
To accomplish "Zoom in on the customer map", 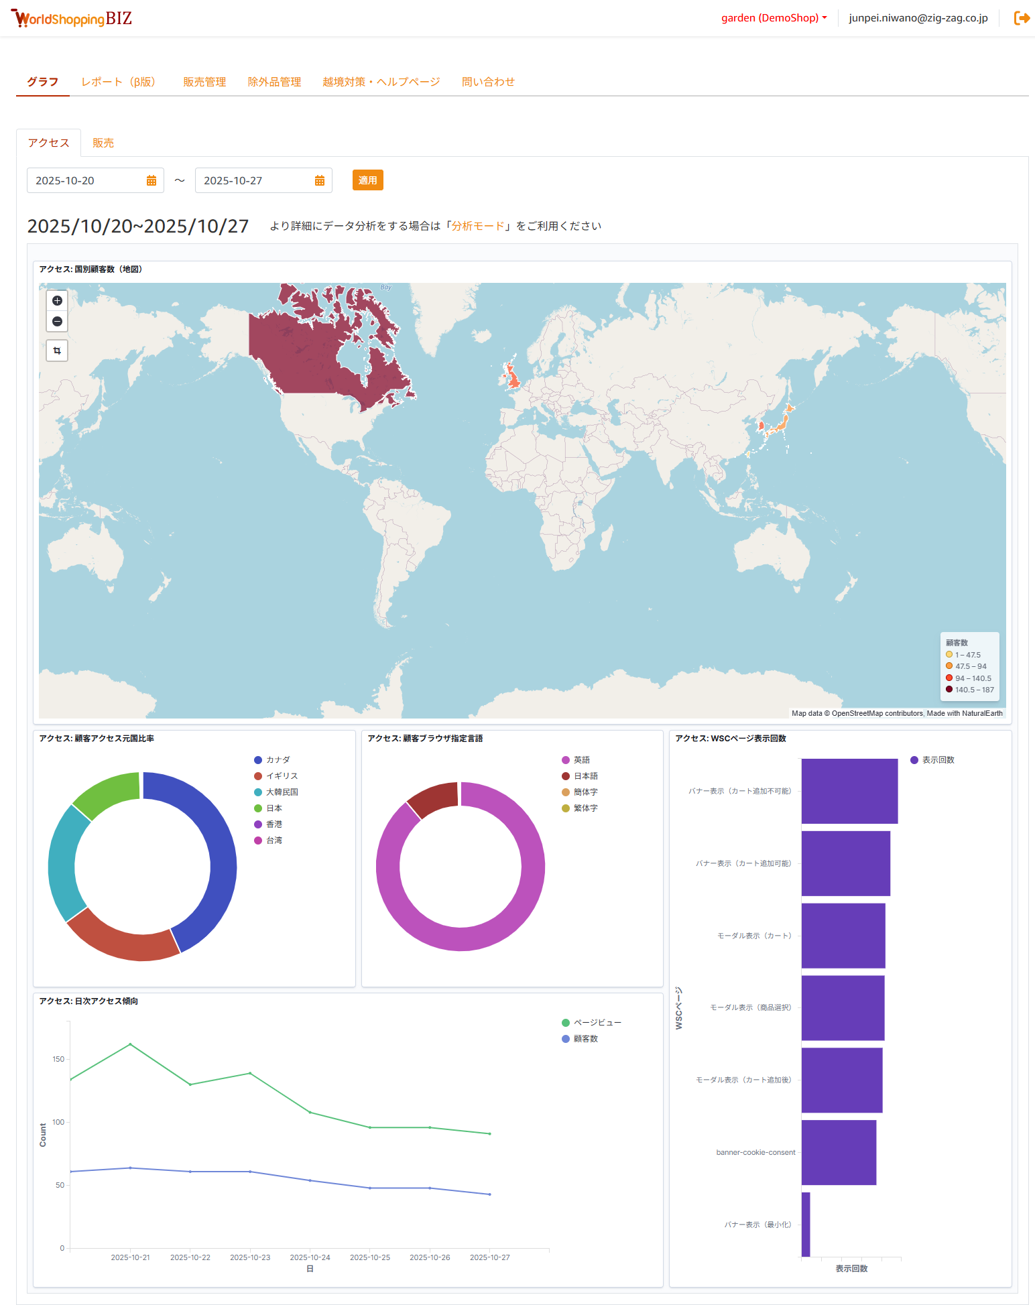I will (57, 301).
